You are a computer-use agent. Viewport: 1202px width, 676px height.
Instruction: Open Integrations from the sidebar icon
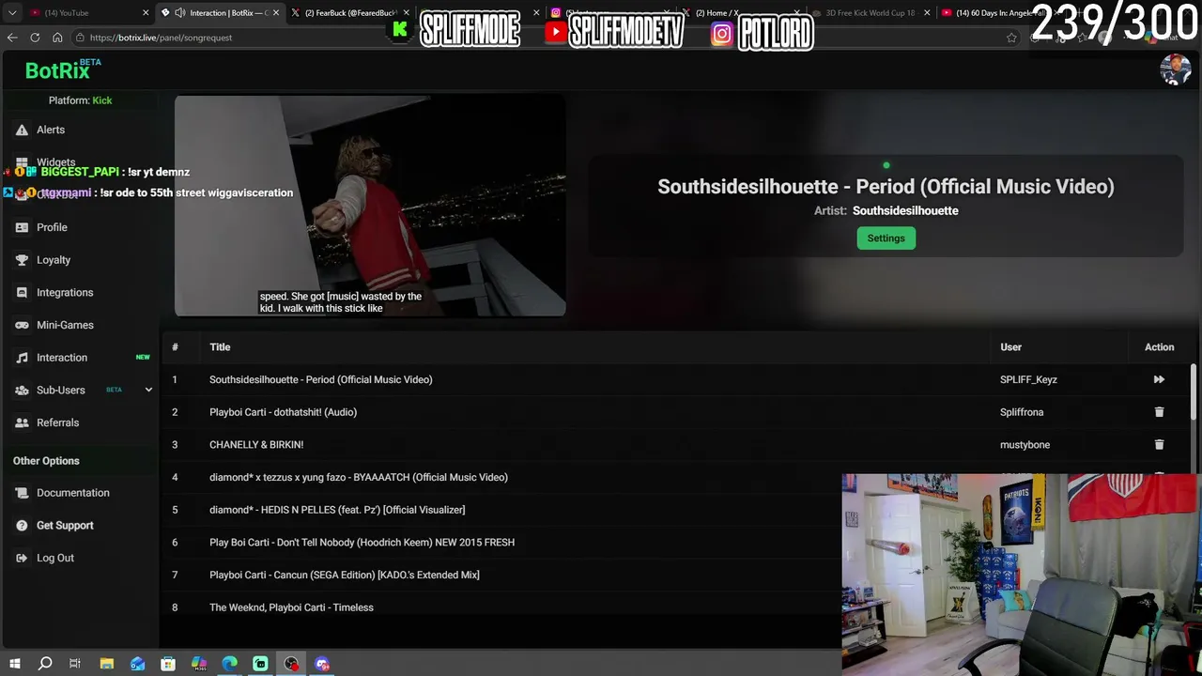(22, 293)
